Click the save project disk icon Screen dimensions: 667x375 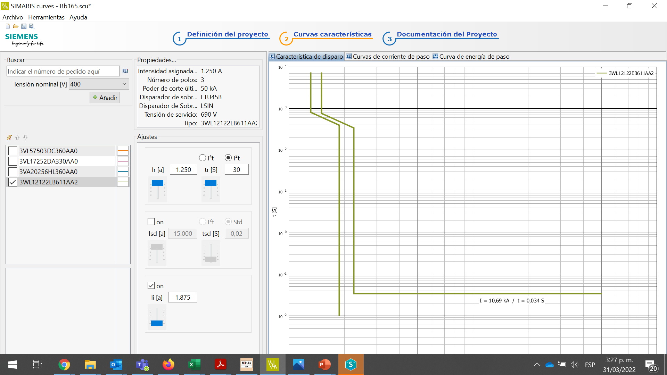(x=24, y=26)
